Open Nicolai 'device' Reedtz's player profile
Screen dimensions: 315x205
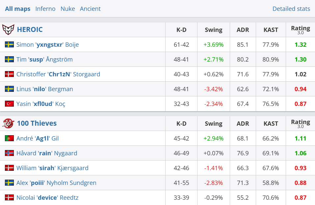[x=47, y=198]
